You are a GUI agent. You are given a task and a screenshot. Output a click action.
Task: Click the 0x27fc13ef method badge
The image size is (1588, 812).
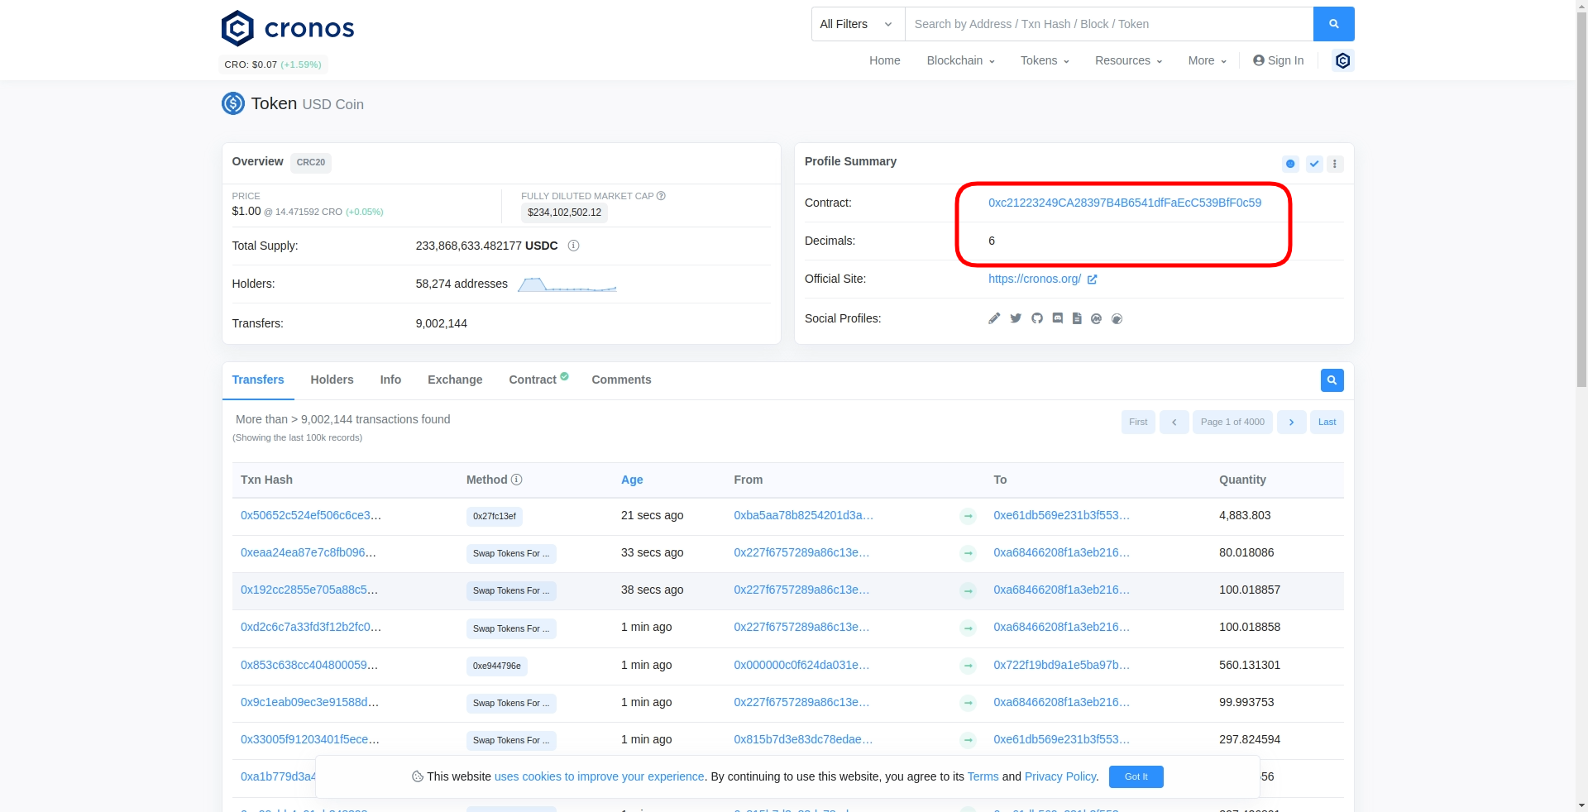495,516
